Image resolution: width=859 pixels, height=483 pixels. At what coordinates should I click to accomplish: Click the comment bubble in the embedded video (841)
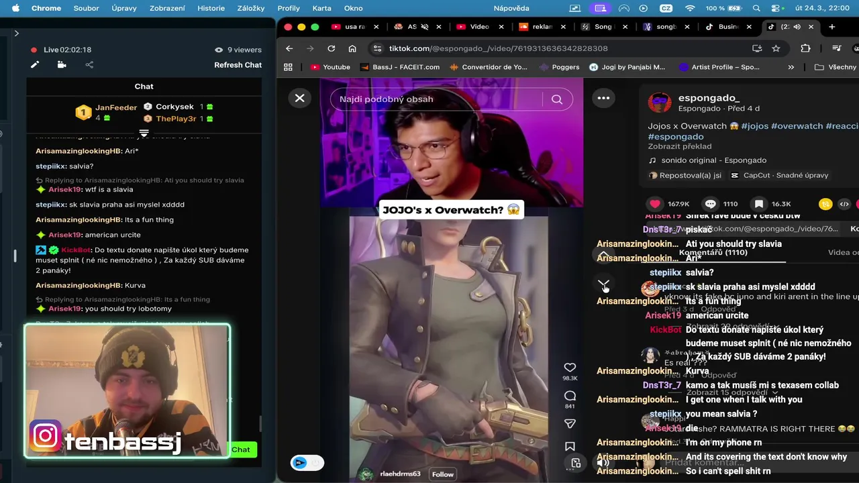click(570, 396)
